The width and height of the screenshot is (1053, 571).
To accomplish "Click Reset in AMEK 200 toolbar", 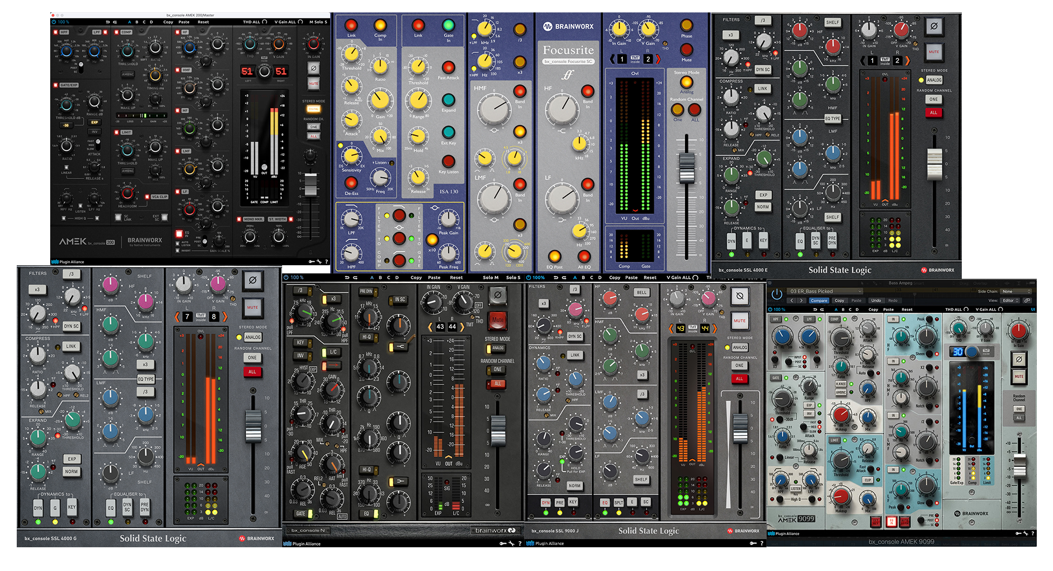I will [203, 22].
